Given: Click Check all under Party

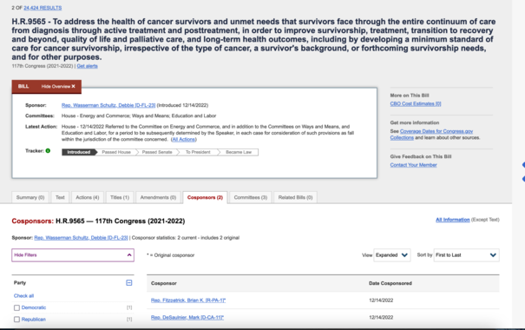Looking at the screenshot, I should 23,296.
